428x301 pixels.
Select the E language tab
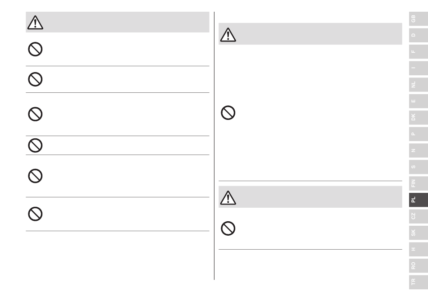[419, 101]
